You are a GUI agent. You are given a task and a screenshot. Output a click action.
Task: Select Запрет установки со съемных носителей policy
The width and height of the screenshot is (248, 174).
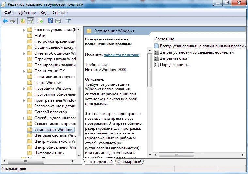[196, 52]
